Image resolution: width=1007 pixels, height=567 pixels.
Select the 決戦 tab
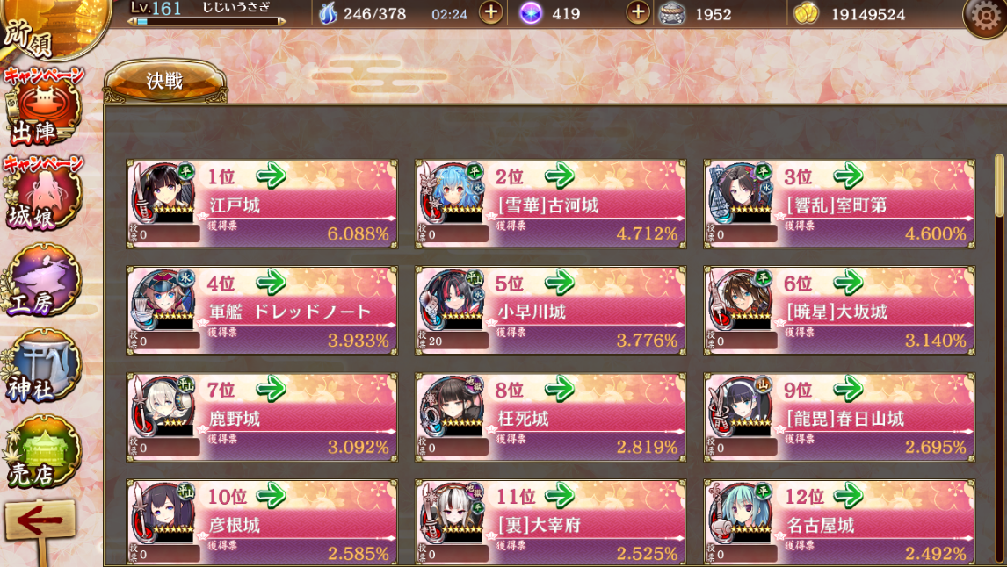click(165, 82)
